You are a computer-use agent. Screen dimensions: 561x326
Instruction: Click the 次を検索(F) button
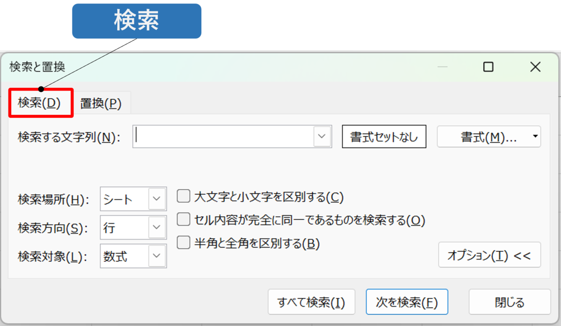[x=407, y=302]
